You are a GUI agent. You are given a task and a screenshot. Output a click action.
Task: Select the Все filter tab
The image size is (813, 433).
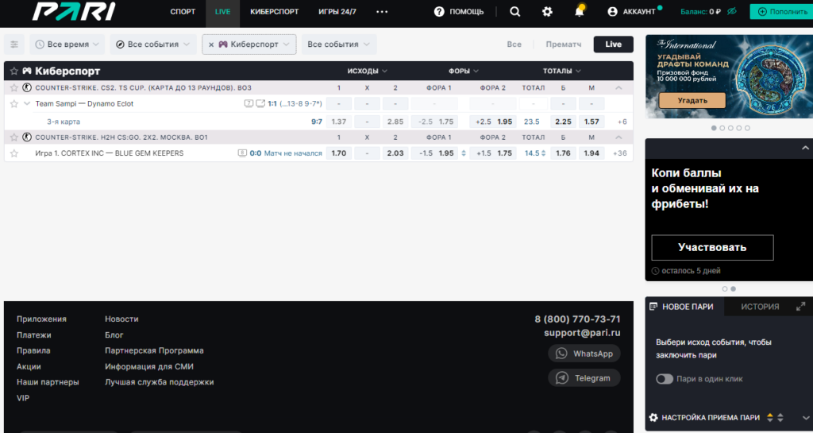[x=514, y=44]
